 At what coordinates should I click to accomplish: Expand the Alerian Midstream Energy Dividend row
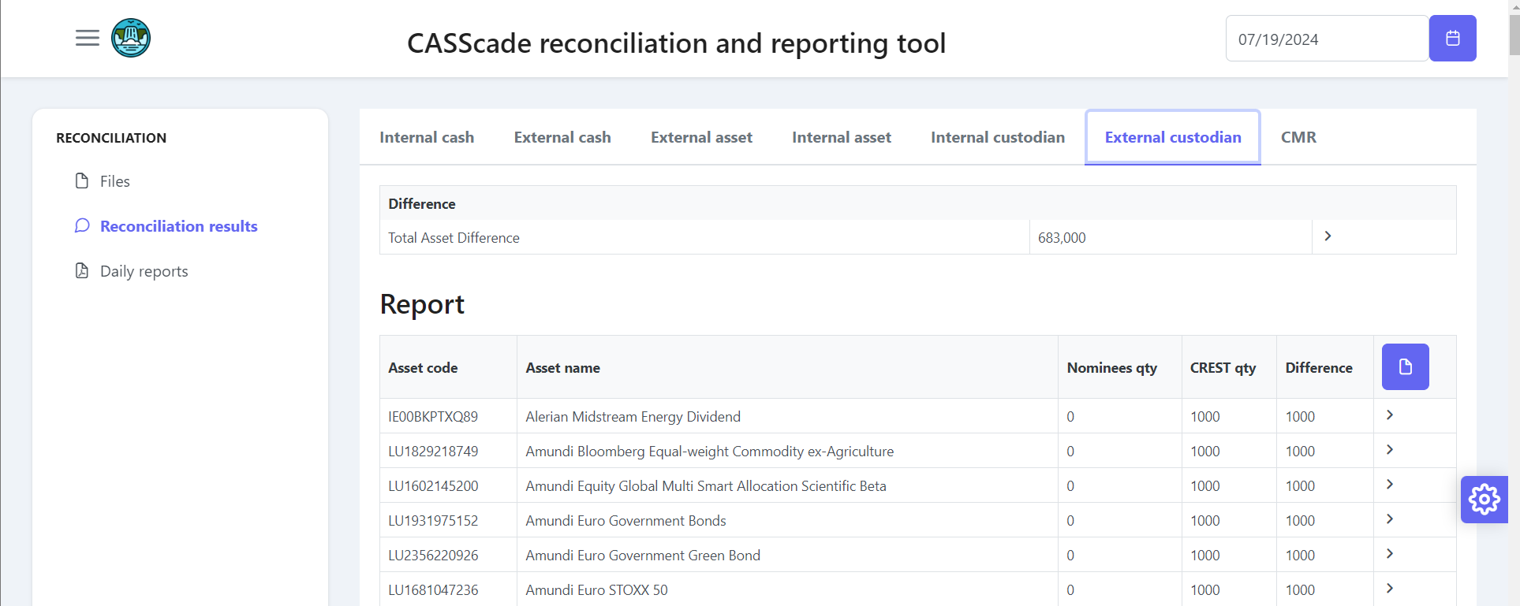(x=1390, y=415)
